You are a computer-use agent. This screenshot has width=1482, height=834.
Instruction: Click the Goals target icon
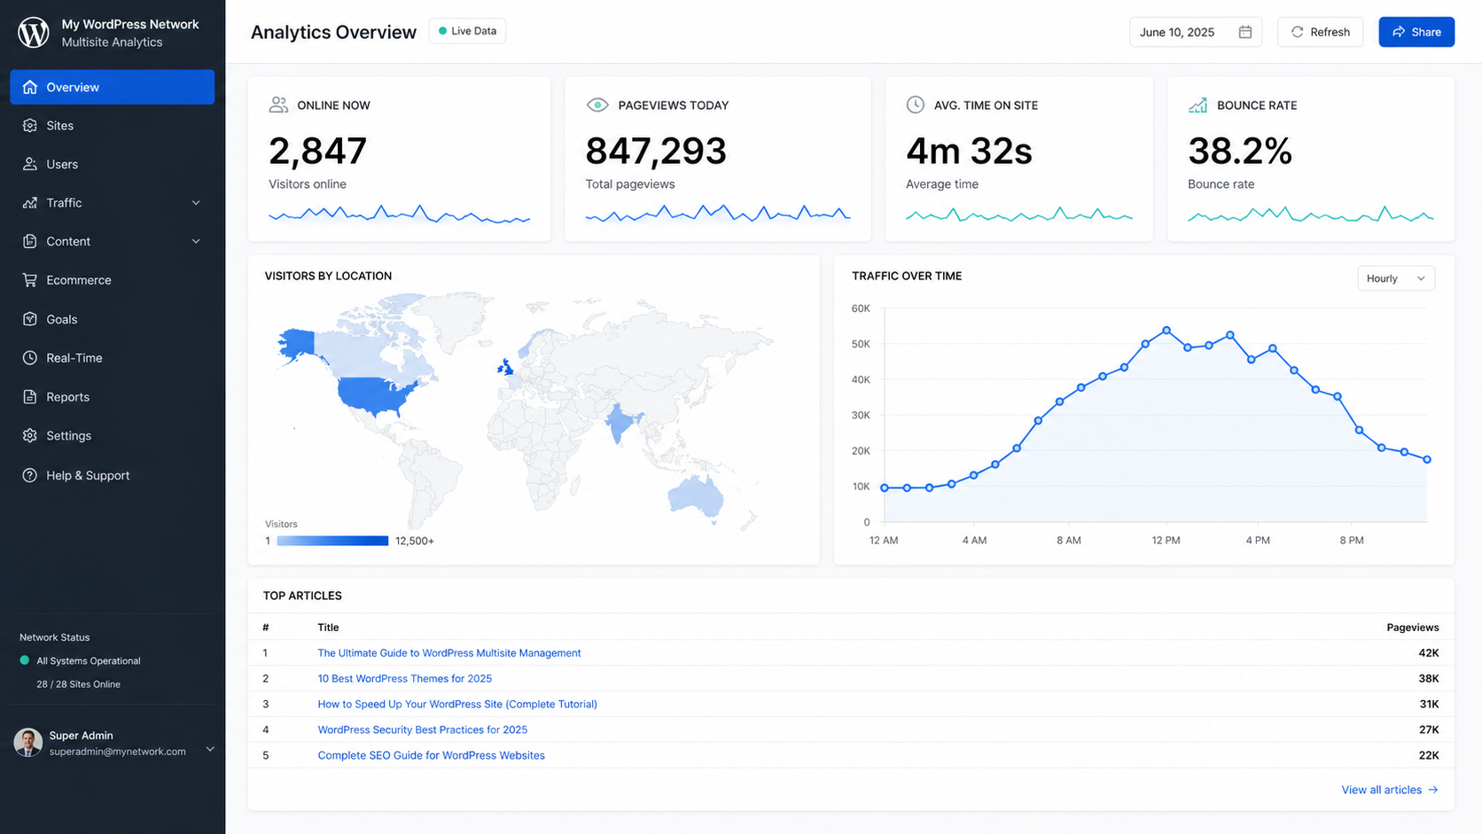pyautogui.click(x=30, y=319)
